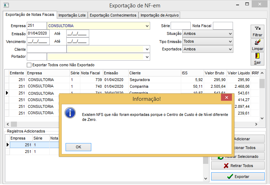Click the Sair exit door icon
The width and height of the screenshot is (270, 185).
[x=257, y=58]
